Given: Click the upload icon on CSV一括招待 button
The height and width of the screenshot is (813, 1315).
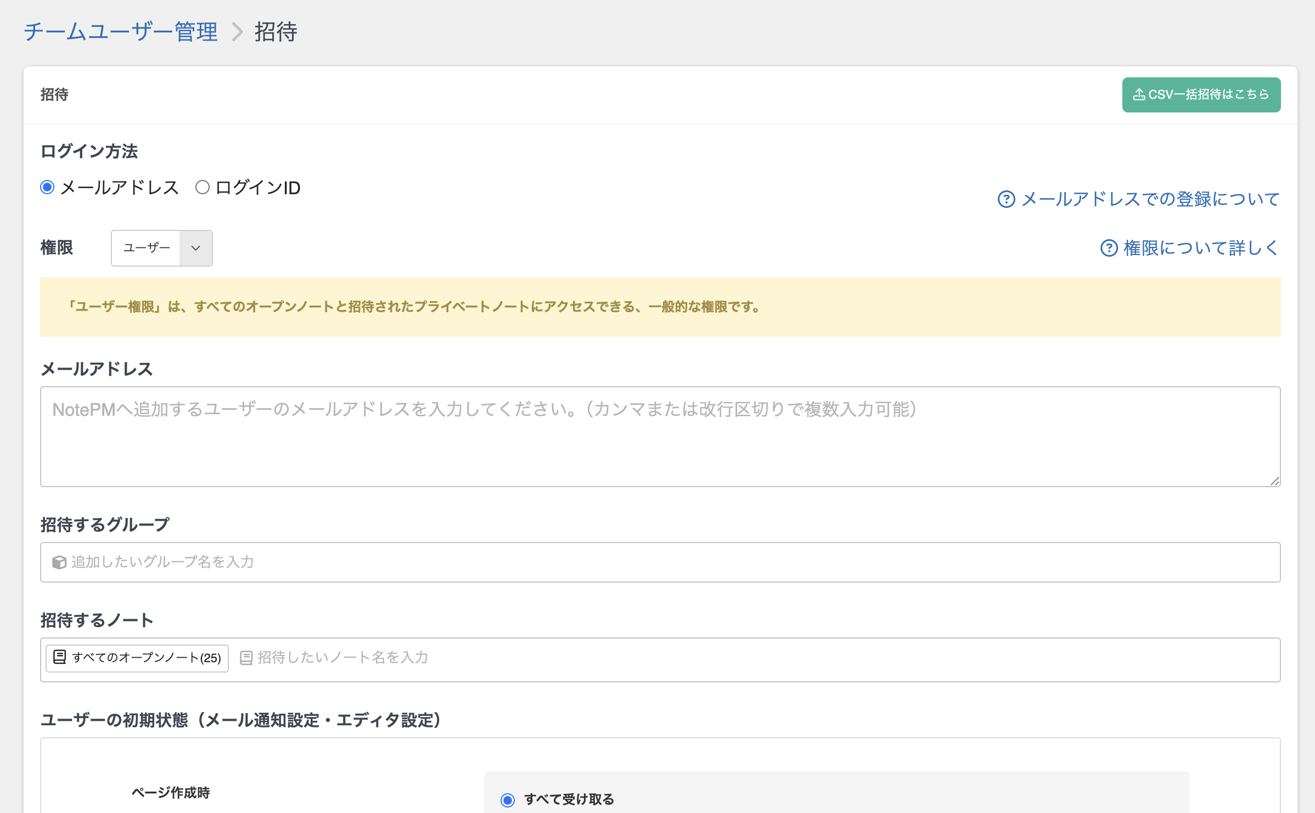Looking at the screenshot, I should pyautogui.click(x=1139, y=95).
